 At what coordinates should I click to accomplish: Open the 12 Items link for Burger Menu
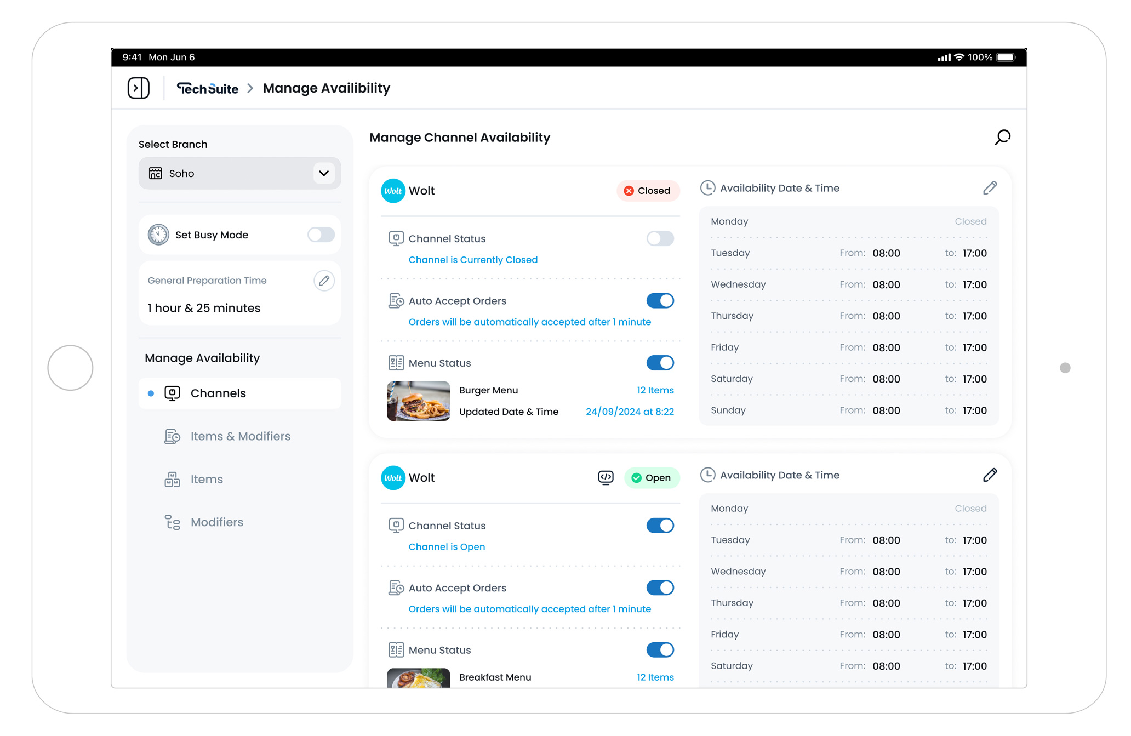point(655,390)
